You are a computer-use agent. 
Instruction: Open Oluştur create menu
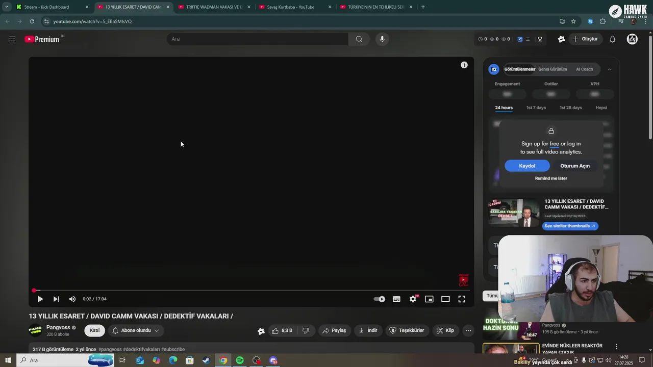585,39
